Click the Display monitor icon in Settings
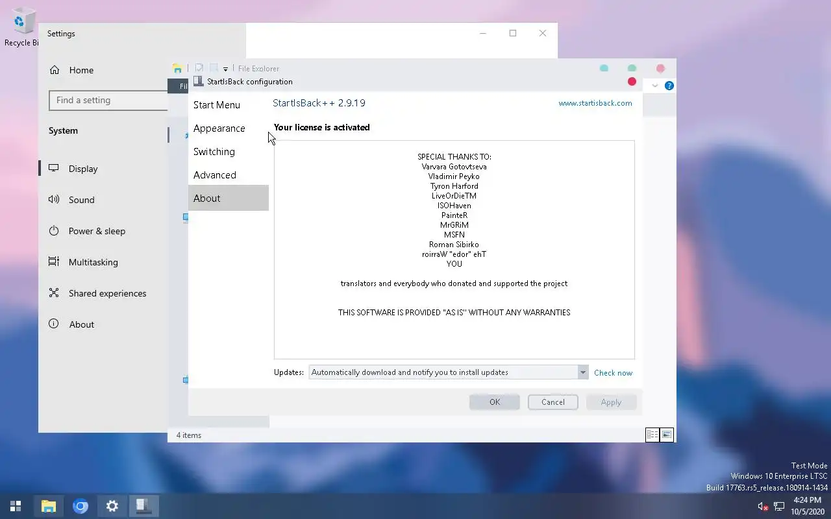The height and width of the screenshot is (519, 831). point(54,169)
